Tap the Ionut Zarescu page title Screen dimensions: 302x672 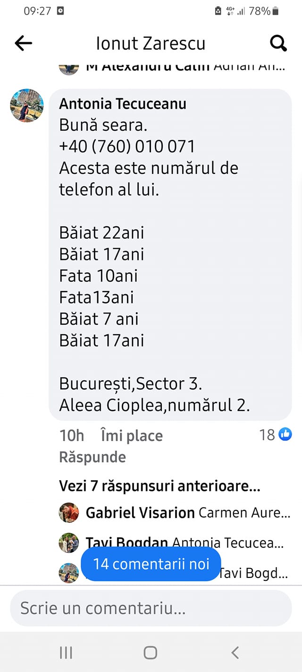pos(151,43)
